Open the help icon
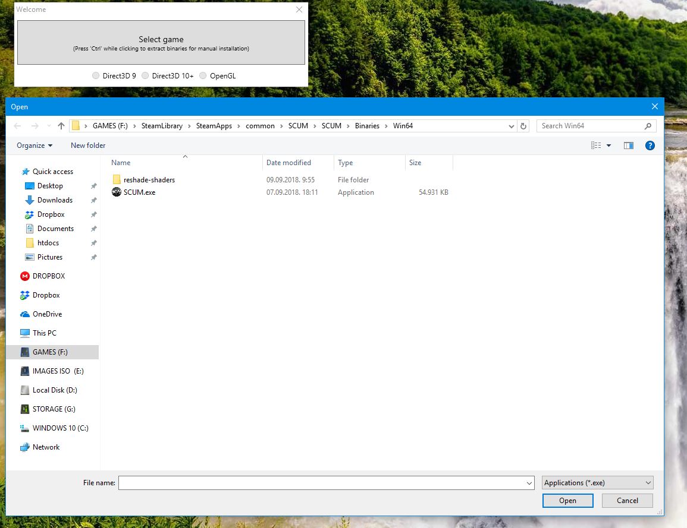This screenshot has width=687, height=528. 650,146
